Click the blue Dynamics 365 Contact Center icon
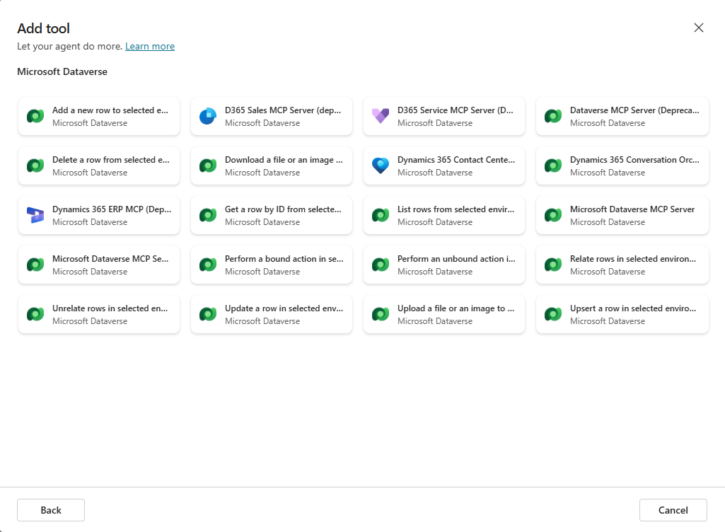 click(381, 166)
